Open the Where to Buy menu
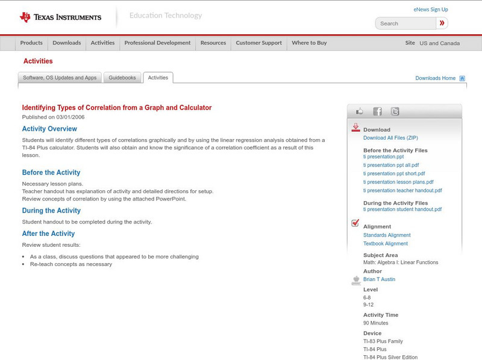Viewport: 482px width, 360px height. [x=309, y=43]
